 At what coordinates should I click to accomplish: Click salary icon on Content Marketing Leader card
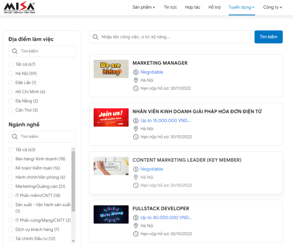[136, 169]
